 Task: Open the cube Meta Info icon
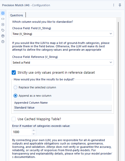(x=3, y=36)
